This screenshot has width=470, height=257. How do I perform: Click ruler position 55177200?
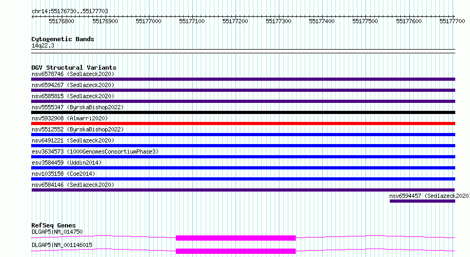point(235,21)
